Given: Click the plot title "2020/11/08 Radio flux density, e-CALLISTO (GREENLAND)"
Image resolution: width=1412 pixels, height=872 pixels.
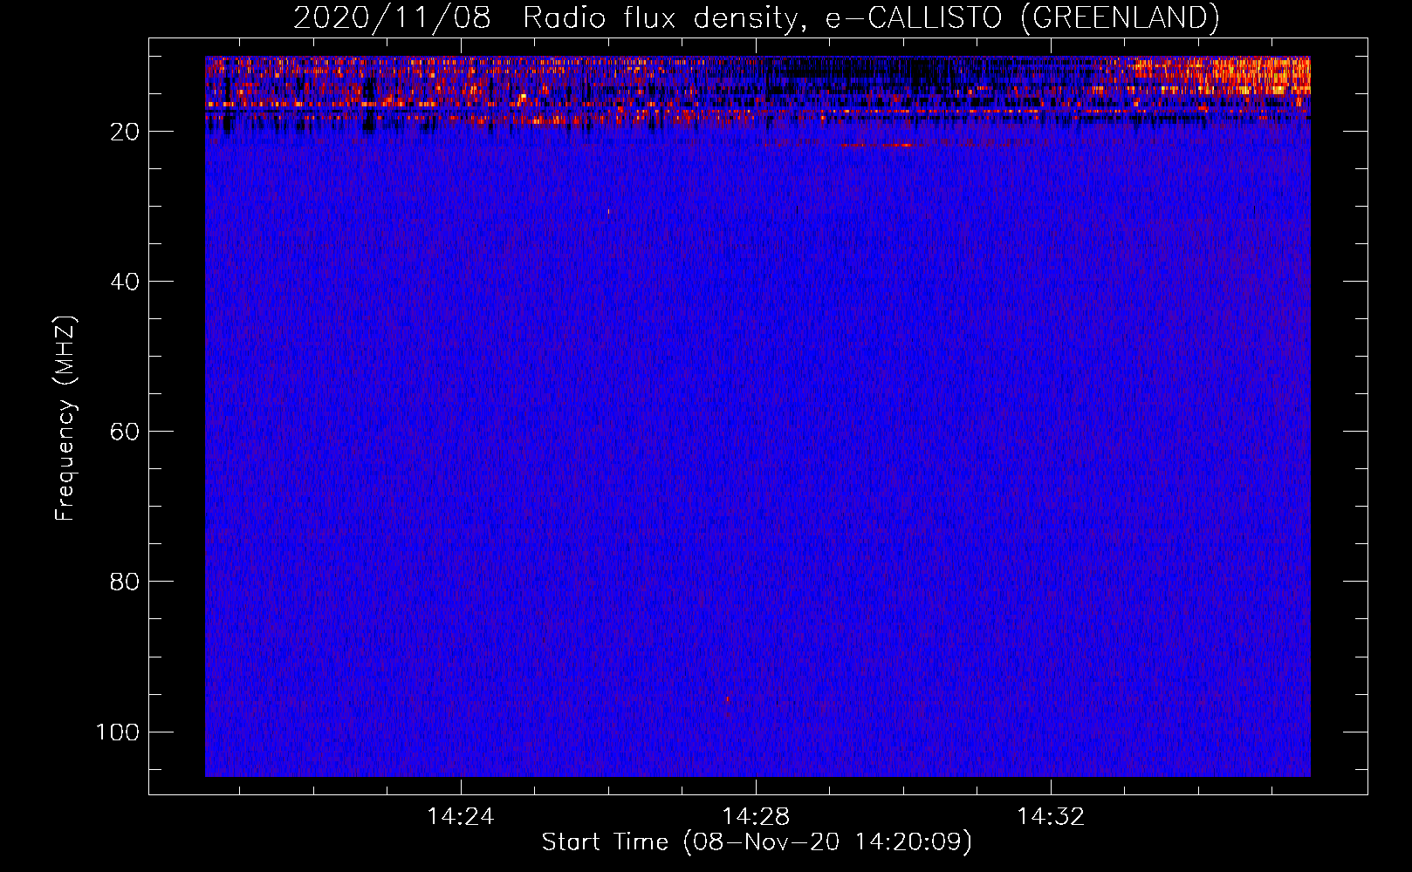Looking at the screenshot, I should click(756, 17).
